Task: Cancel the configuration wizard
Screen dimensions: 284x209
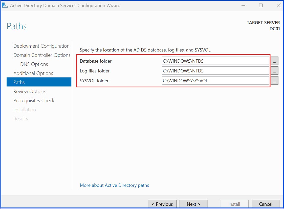Action: coord(266,204)
